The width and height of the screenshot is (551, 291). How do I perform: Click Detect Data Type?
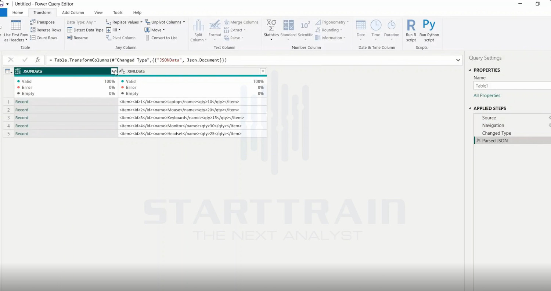tap(85, 30)
